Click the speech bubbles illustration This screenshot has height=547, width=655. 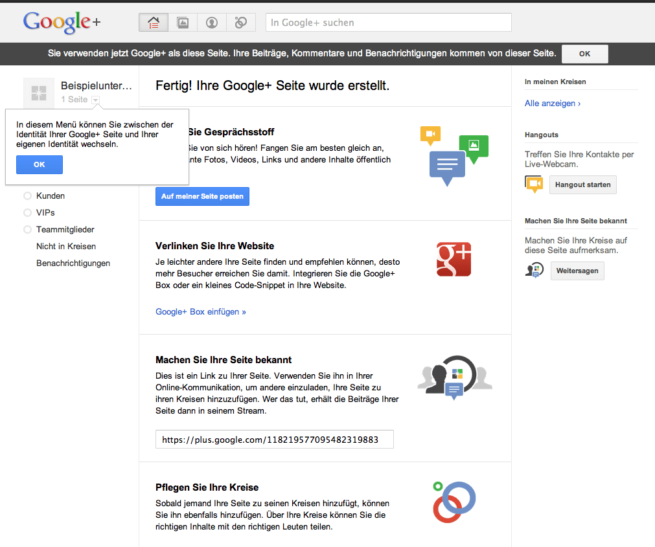coord(455,155)
